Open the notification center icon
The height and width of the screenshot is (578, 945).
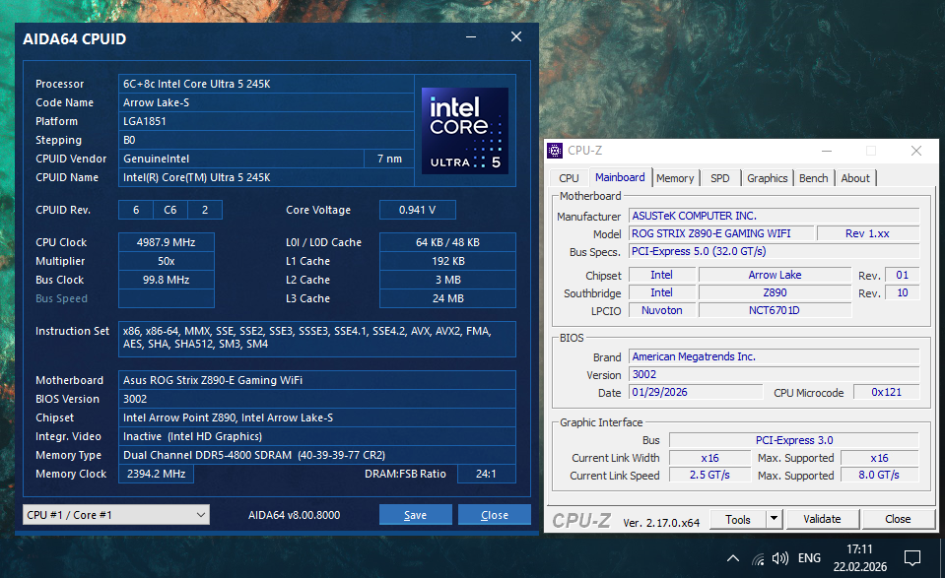point(912,558)
